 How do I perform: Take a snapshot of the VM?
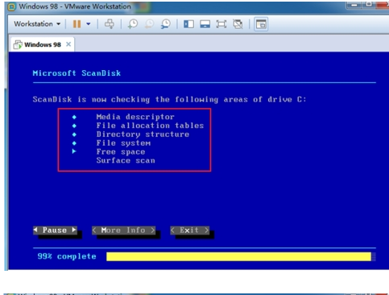133,24
